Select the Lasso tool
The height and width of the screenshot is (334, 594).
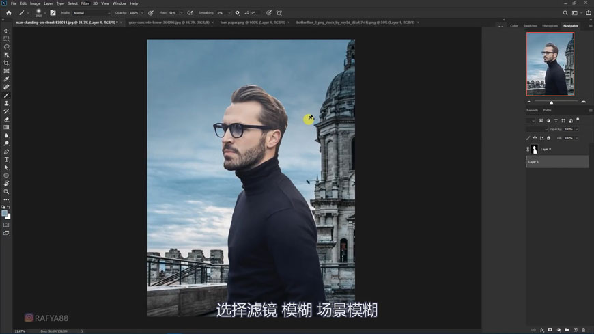click(7, 47)
